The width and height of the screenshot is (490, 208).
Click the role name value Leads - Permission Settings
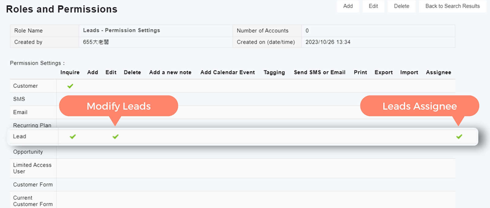tap(122, 30)
